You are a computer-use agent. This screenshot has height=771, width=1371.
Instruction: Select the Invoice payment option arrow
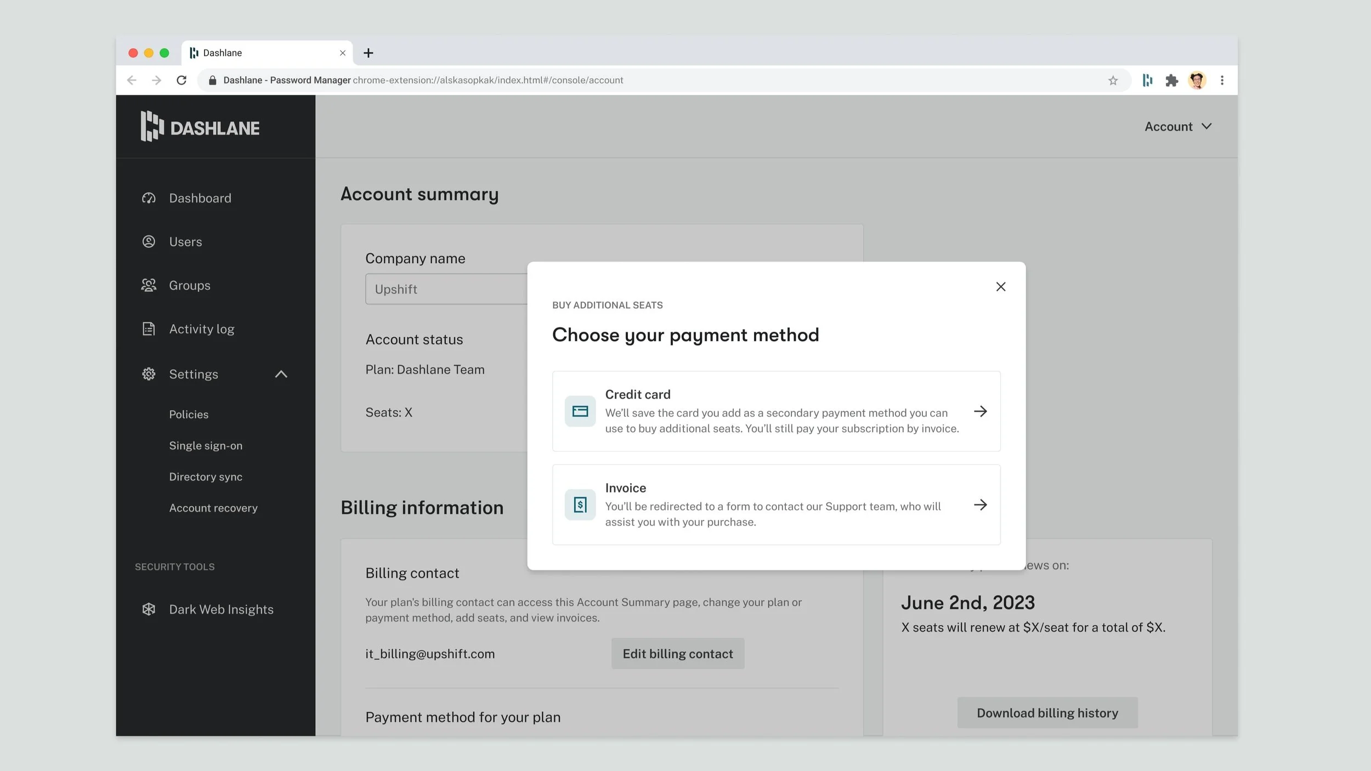pyautogui.click(x=980, y=504)
